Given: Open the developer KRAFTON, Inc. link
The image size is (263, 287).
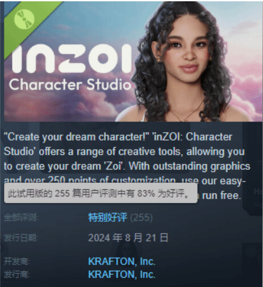Looking at the screenshot, I should (x=121, y=262).
